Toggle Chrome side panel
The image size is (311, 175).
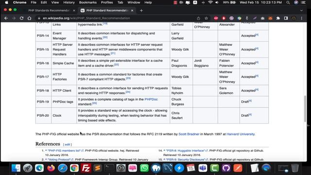click(286, 18)
